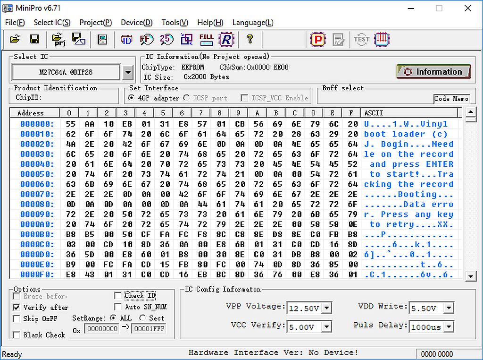The width and height of the screenshot is (483, 360).
Task: Open the Tools menu
Action: pos(175,22)
